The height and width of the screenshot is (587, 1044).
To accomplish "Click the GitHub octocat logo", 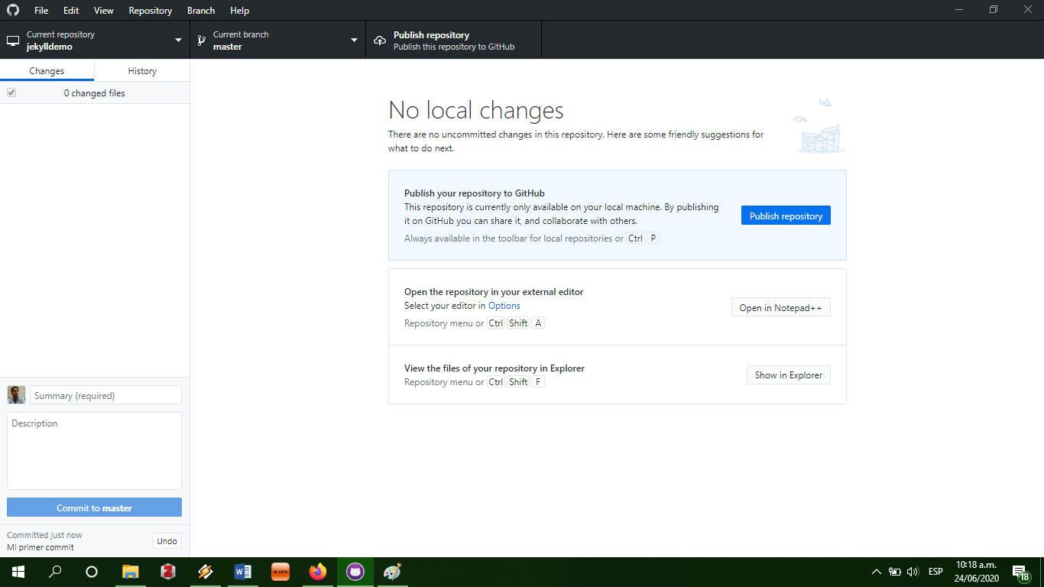I will coord(12,10).
